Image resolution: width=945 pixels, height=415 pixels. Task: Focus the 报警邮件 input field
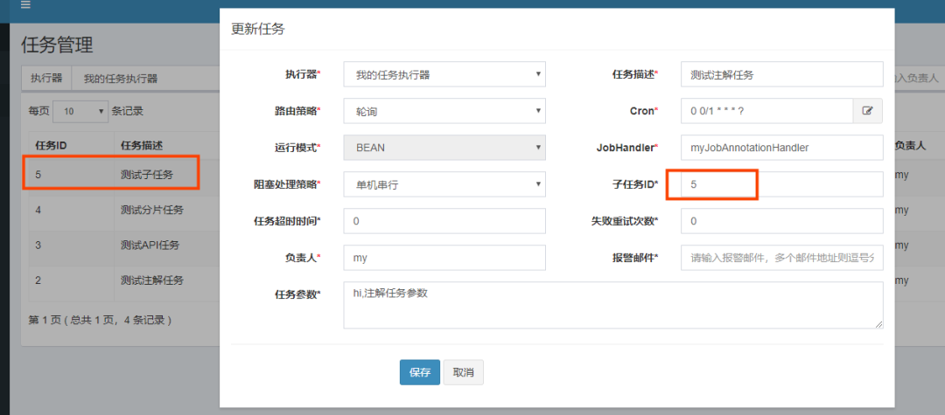point(782,258)
